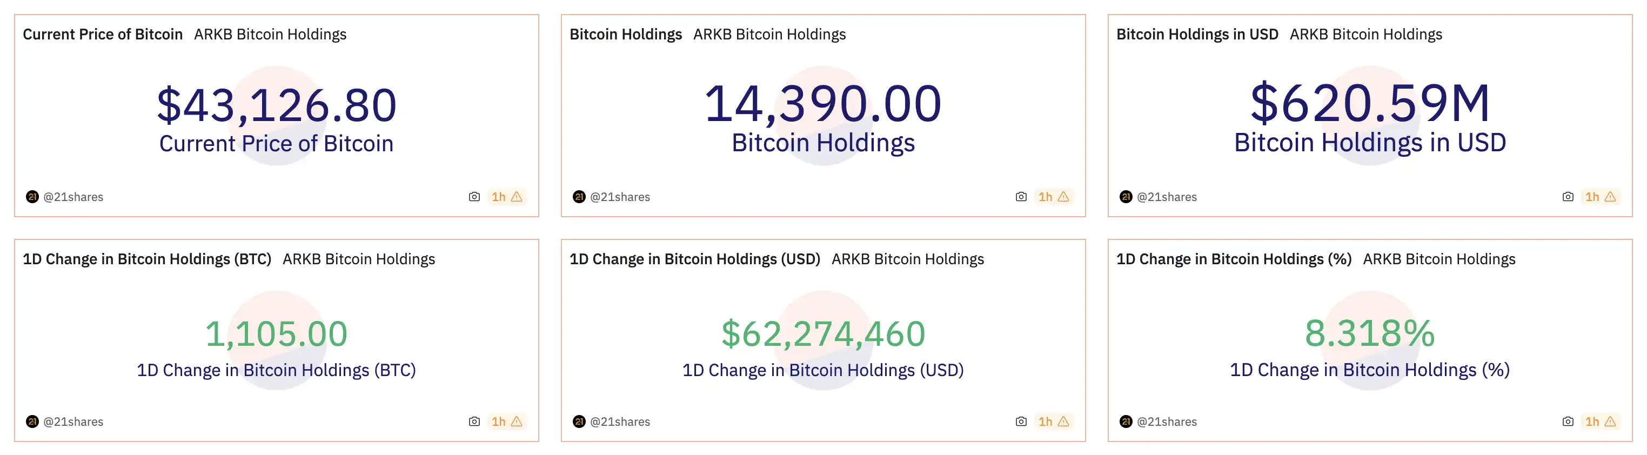Open 1D Change in Bitcoin Holdings (%) title
Screen dimensions: 1647x455
pyautogui.click(x=1233, y=259)
